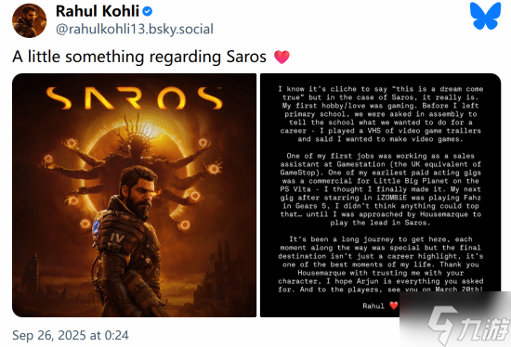Open the @rahulkohli13.bsky.social handle
Viewport: 511px width, 347px height.
point(135,29)
